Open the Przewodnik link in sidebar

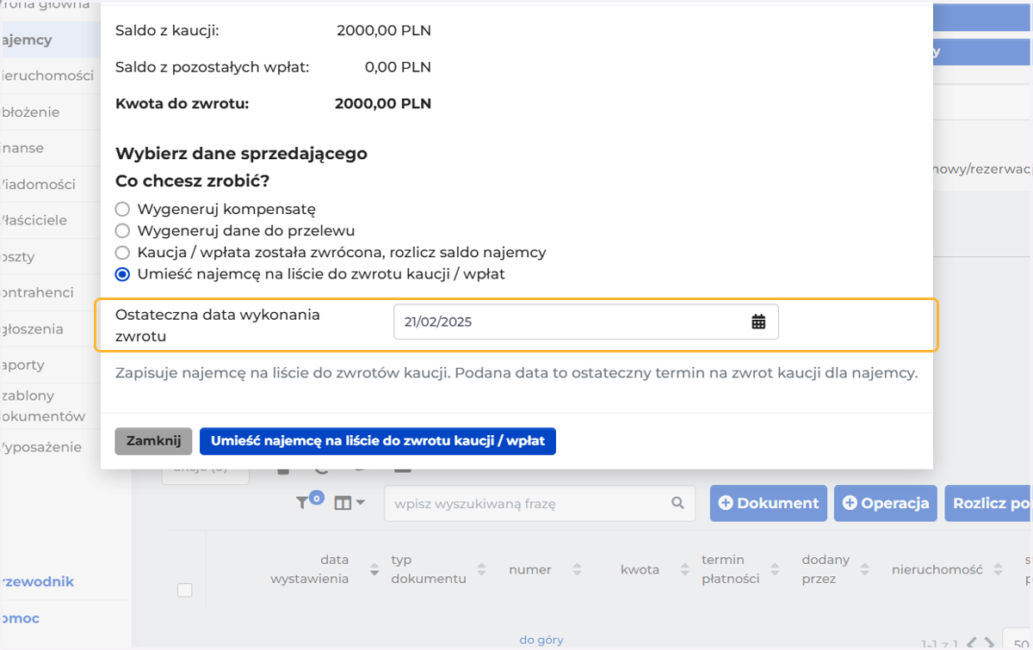tap(37, 581)
